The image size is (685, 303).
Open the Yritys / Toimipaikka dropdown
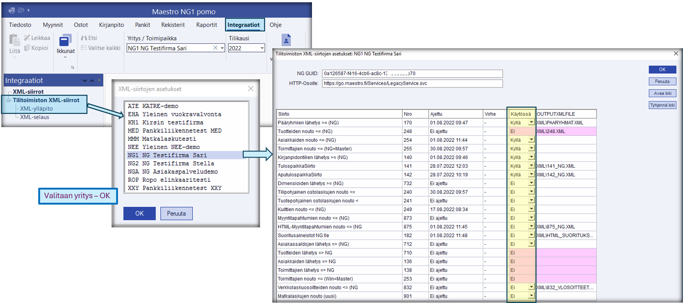point(222,48)
